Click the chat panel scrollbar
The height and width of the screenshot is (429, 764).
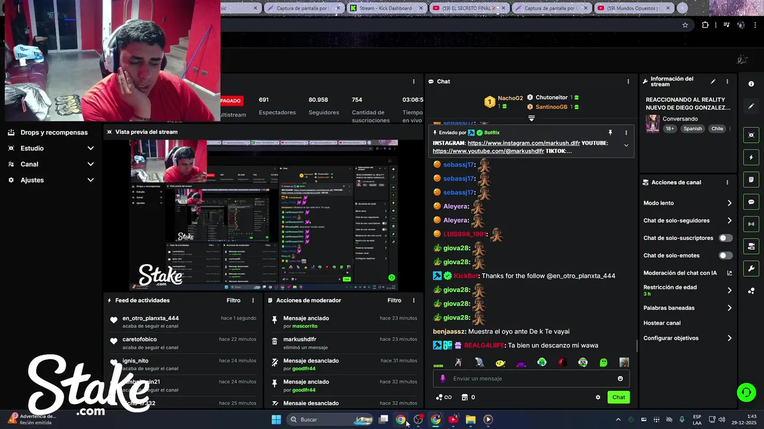[636, 345]
